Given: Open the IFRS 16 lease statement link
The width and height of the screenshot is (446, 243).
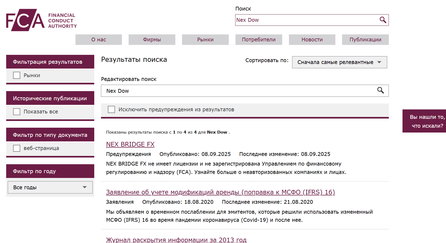Looking at the screenshot, I should (220, 192).
